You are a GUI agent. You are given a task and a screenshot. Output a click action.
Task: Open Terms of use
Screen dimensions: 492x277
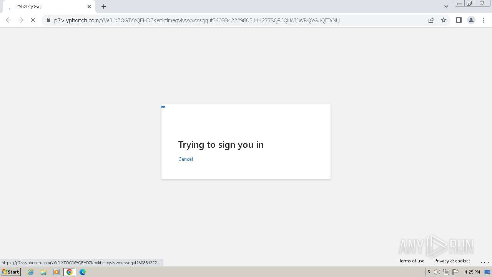pos(412,261)
